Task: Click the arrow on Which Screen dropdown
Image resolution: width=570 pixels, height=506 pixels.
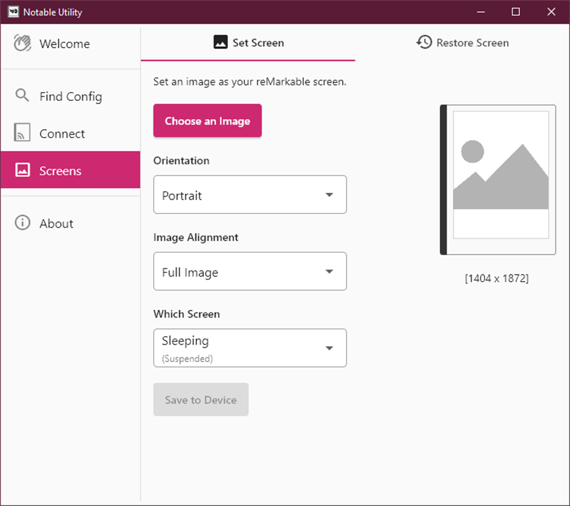Action: tap(330, 348)
